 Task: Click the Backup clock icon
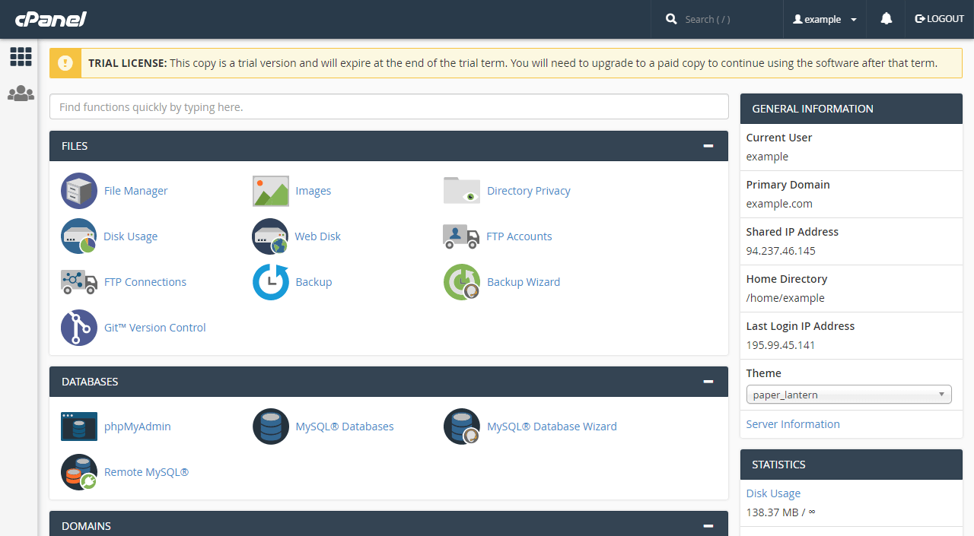pyautogui.click(x=271, y=282)
